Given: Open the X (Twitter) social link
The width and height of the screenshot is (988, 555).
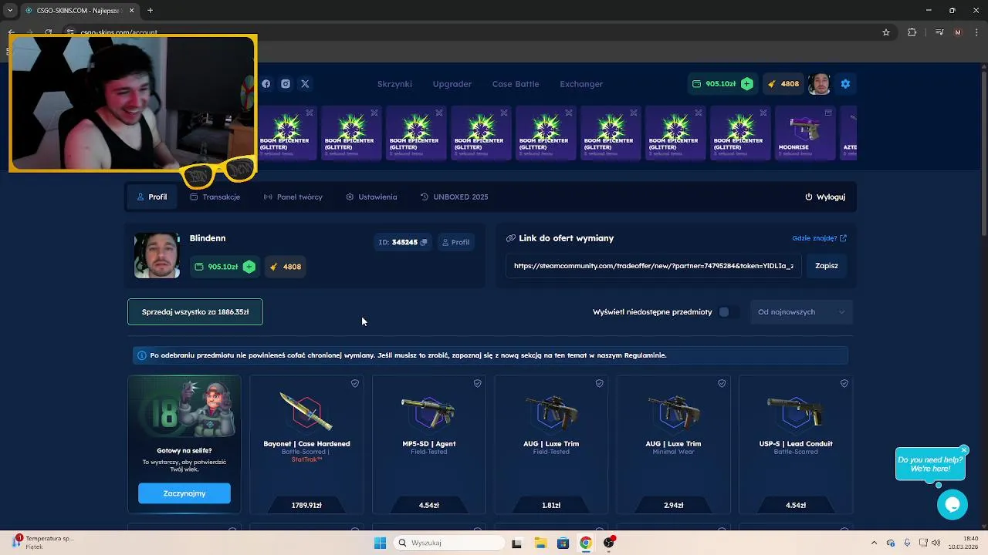Looking at the screenshot, I should pyautogui.click(x=305, y=84).
